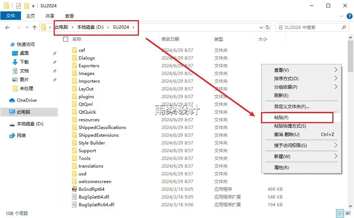Select the resources folder
Screen dimensions: 354x218
(89, 120)
